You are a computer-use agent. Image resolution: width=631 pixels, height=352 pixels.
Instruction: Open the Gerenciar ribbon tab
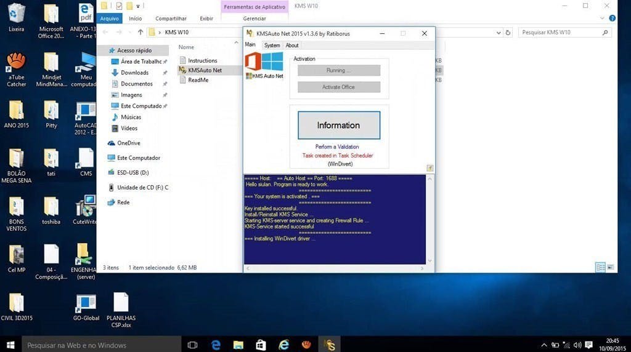point(254,18)
